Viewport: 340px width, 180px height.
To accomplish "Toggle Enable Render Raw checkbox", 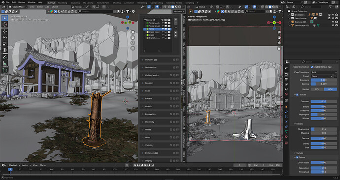I will click(312, 67).
